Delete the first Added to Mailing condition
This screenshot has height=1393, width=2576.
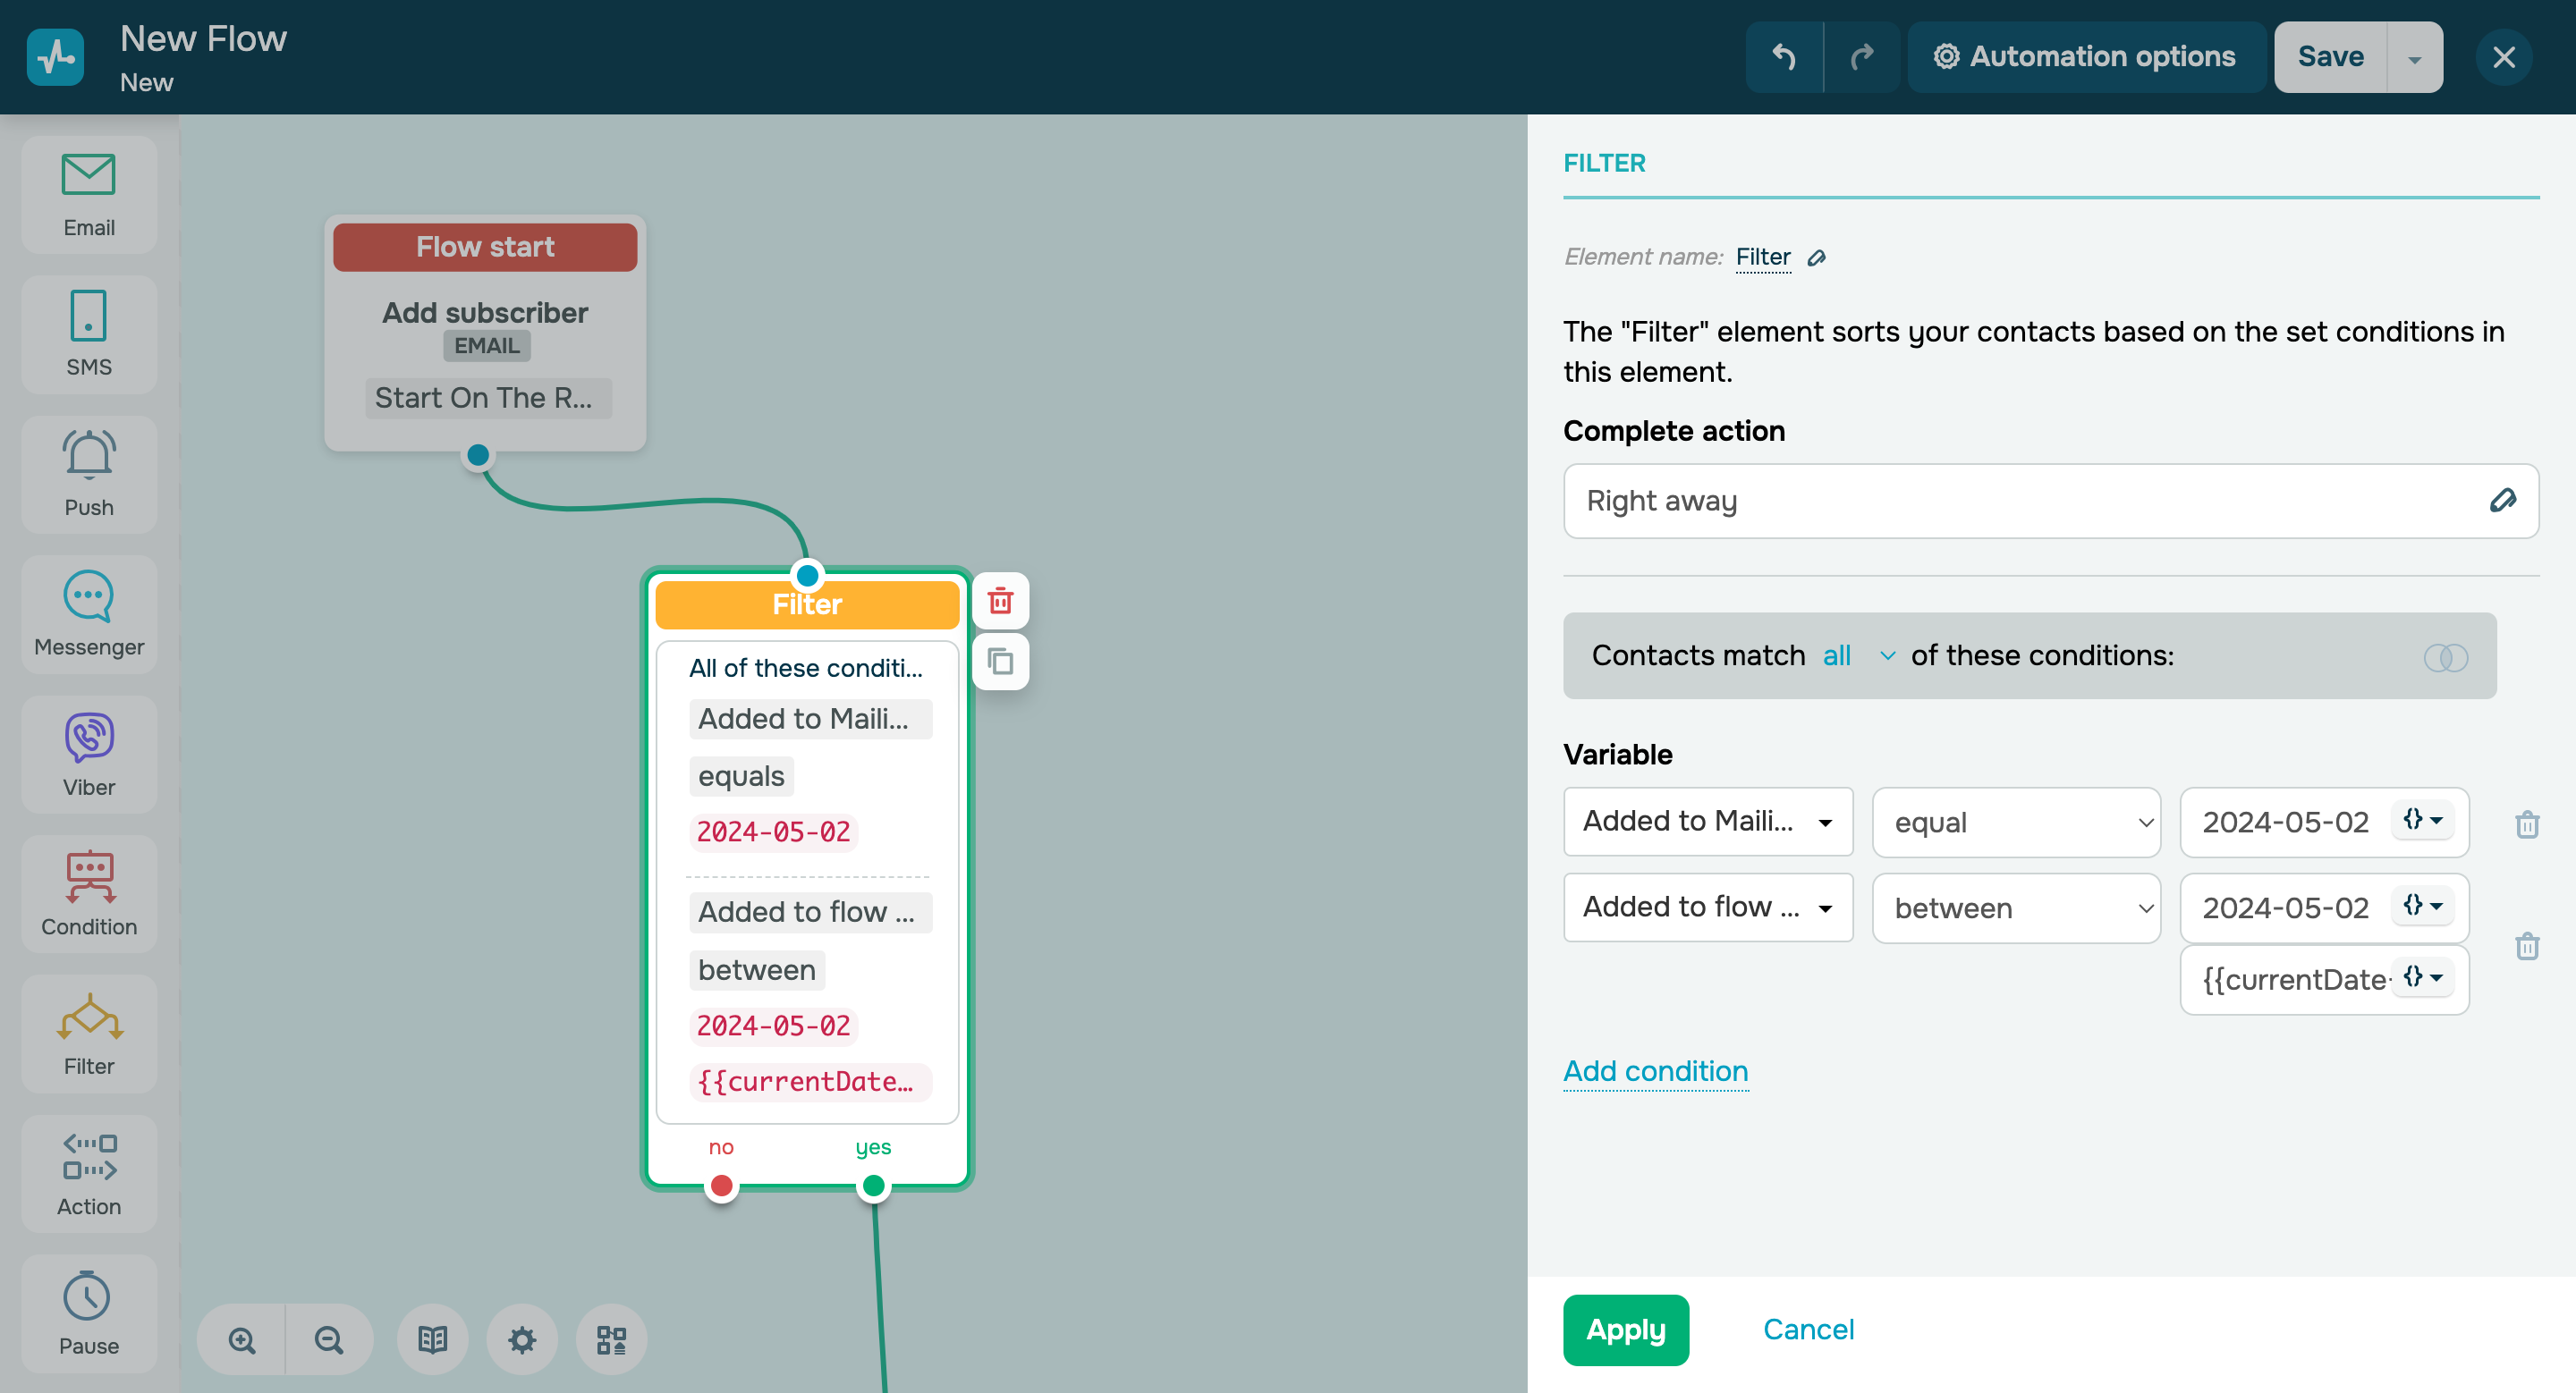click(x=2527, y=823)
